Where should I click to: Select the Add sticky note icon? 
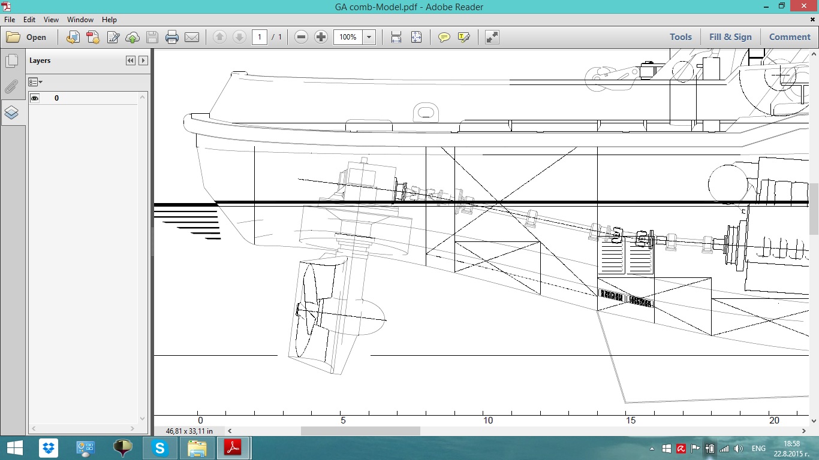(444, 37)
